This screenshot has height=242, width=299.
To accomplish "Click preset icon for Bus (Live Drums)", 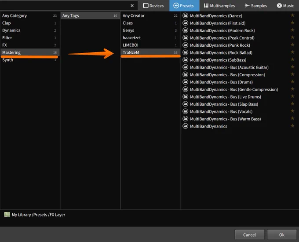I will click(186, 96).
